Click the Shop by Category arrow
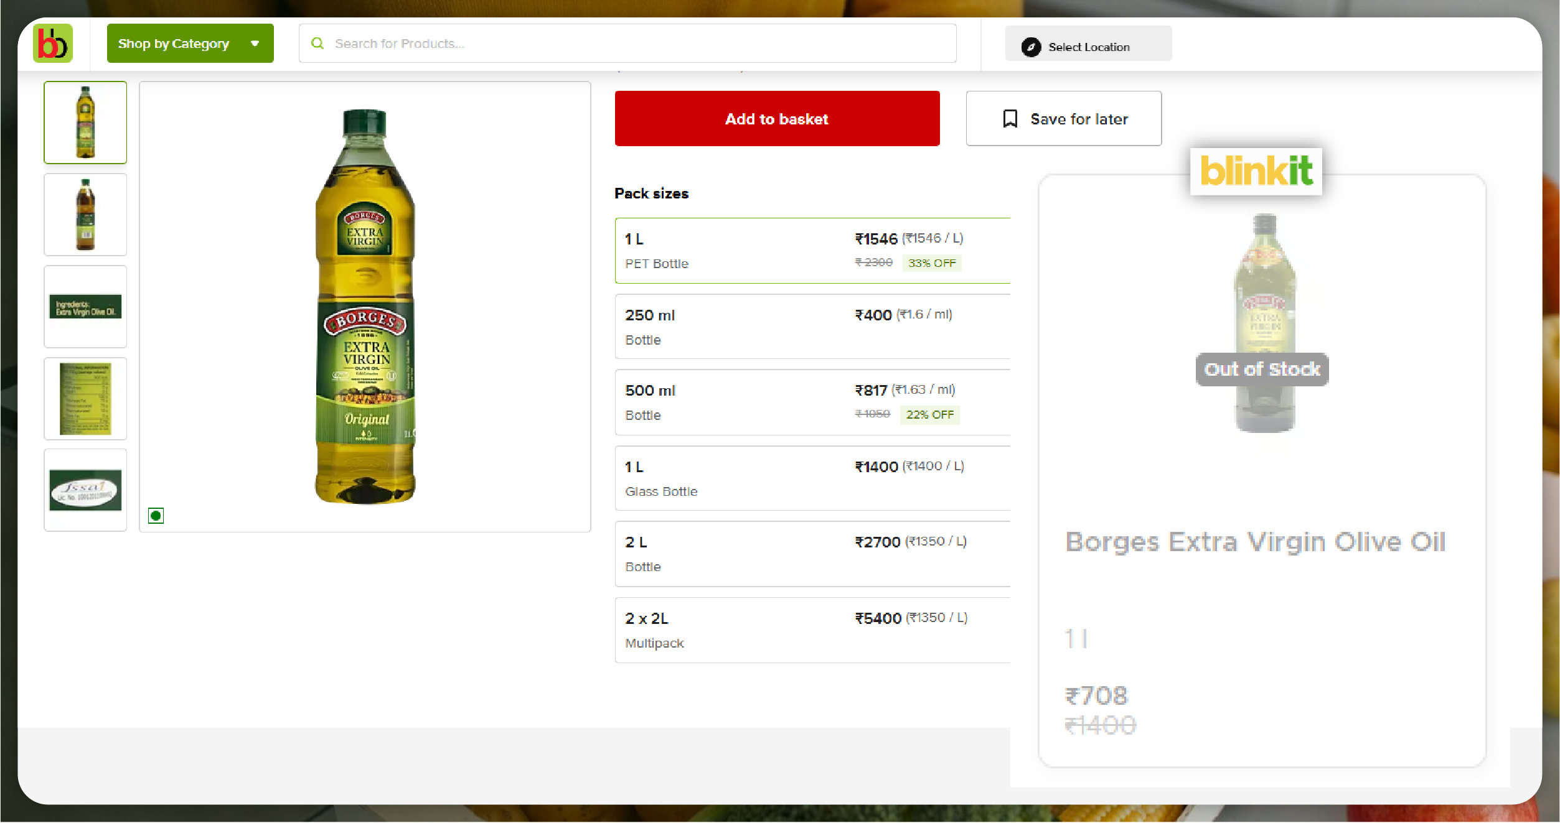This screenshot has width=1560, height=823. (255, 44)
